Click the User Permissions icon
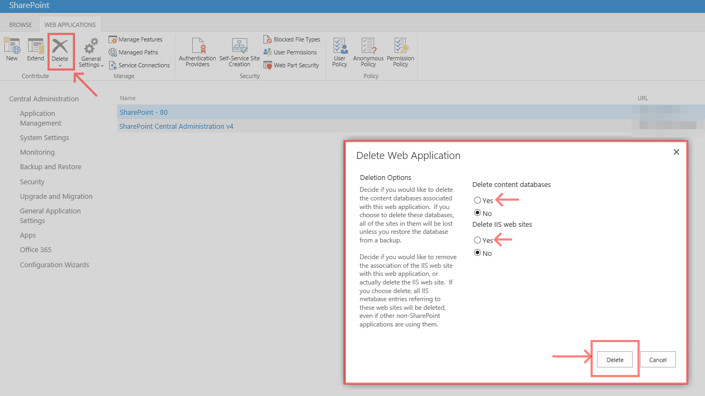The width and height of the screenshot is (705, 396). 268,52
